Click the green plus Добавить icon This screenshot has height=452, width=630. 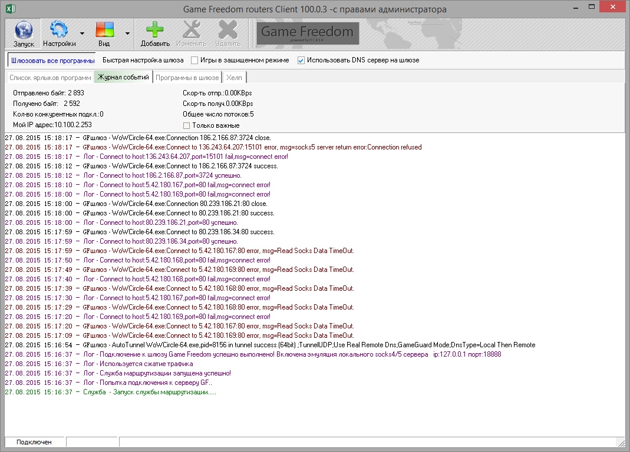(x=155, y=29)
